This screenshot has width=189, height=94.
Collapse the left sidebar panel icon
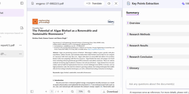tap(22, 3)
